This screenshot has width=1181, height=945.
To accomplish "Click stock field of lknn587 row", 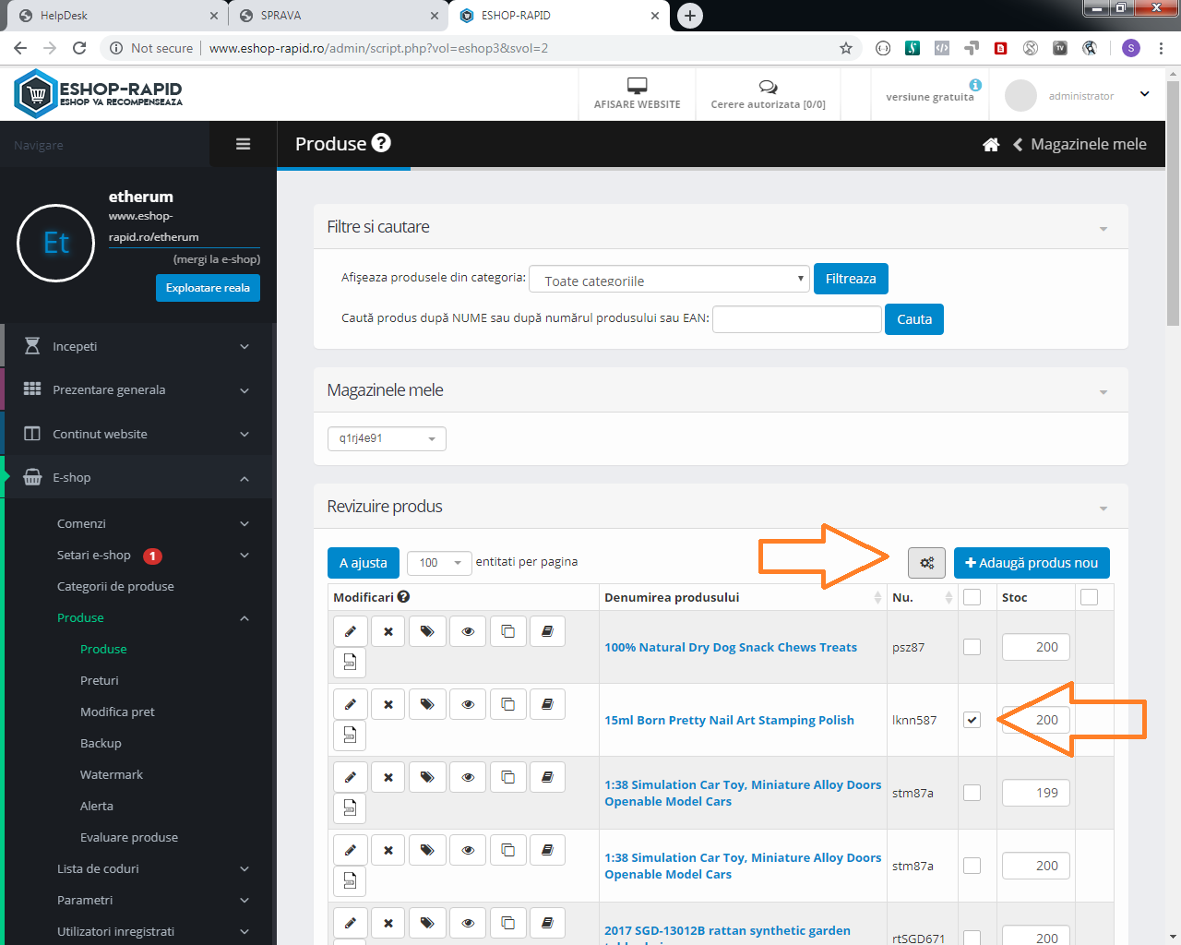I will click(1036, 720).
